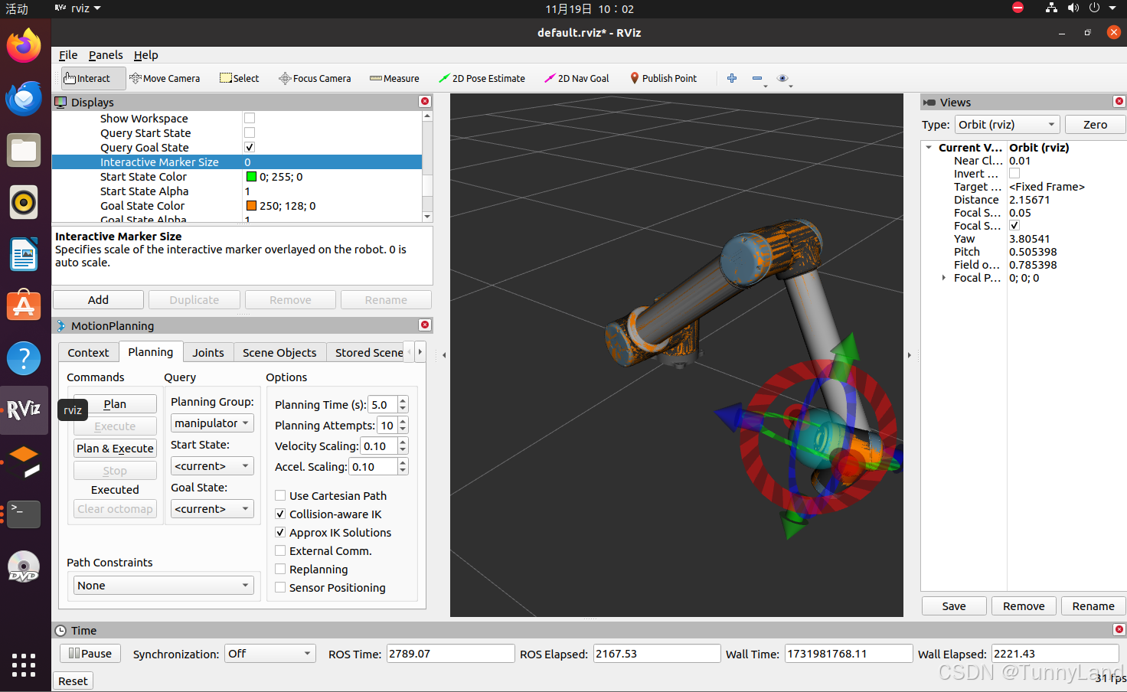Open the Synchronization Off dropdown

[x=270, y=654]
